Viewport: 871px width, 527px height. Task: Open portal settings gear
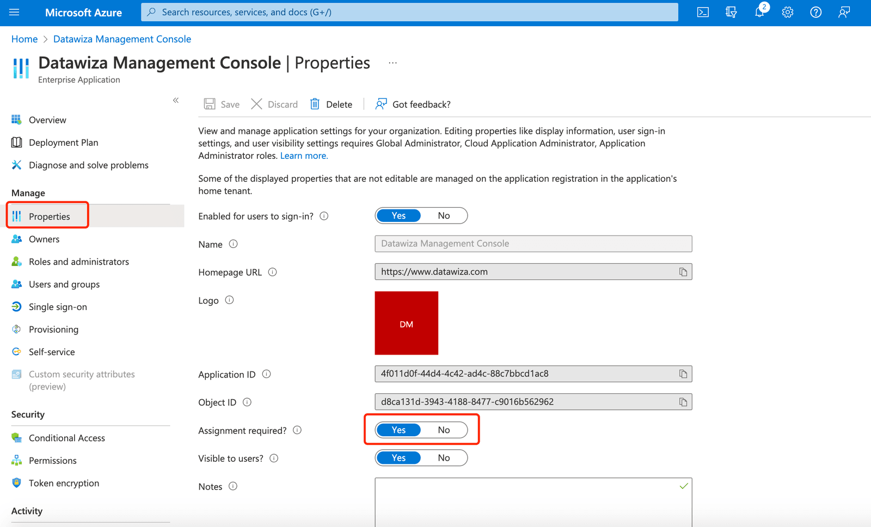pyautogui.click(x=788, y=12)
